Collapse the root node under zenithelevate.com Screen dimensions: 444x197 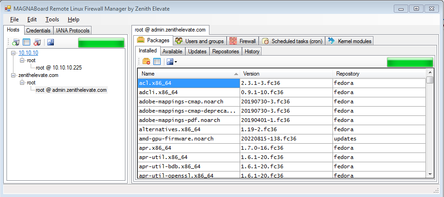(22, 83)
